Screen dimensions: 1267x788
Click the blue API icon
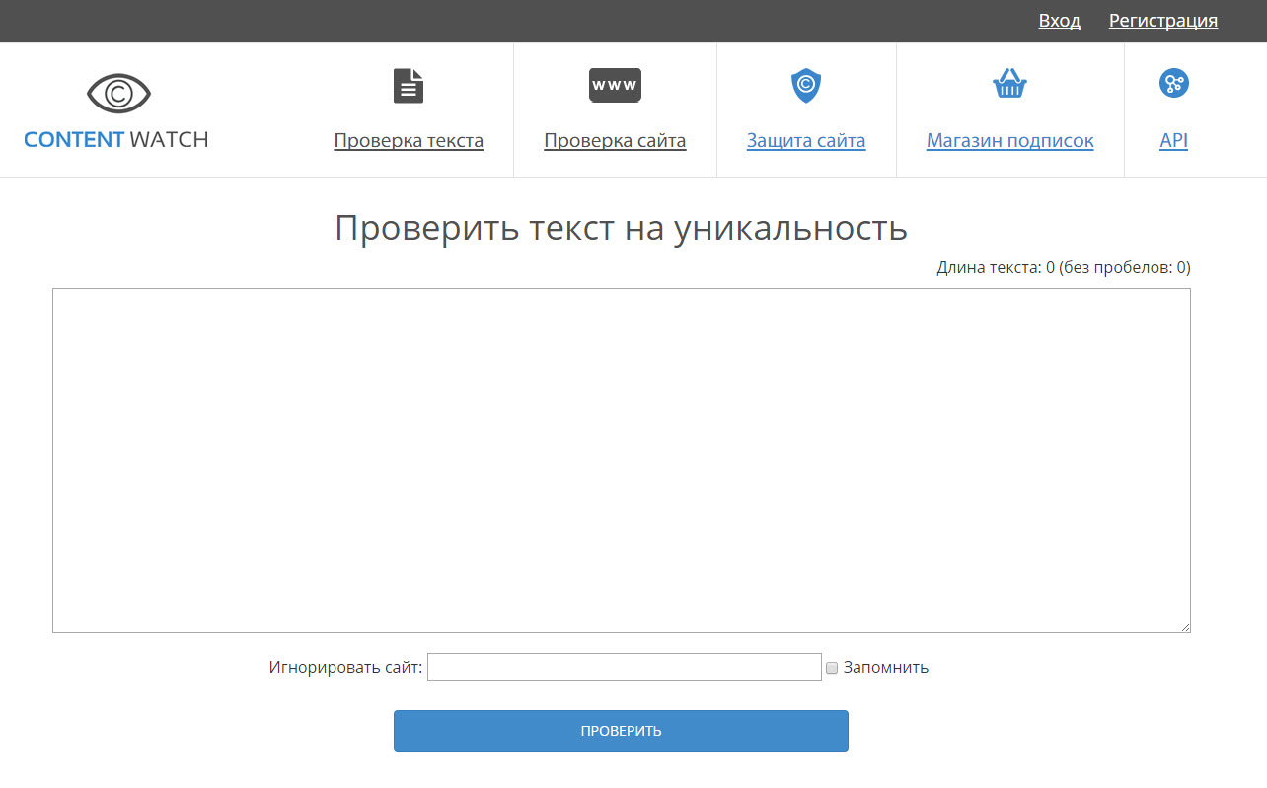click(x=1173, y=84)
